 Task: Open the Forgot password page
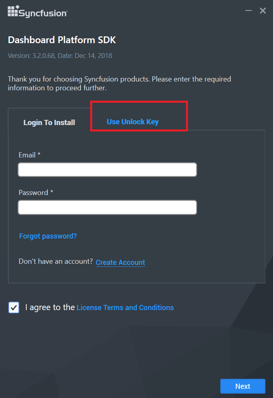[x=47, y=236]
